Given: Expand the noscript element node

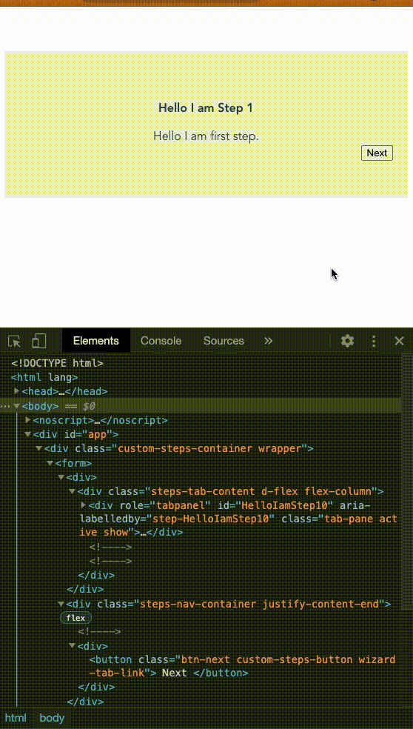Looking at the screenshot, I should tap(28, 420).
